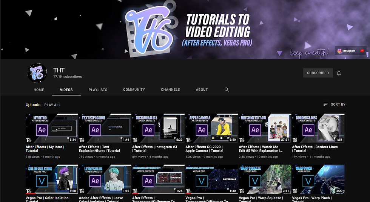The image size is (370, 202).
Task: Click the THT channel avatar
Action: click(x=37, y=73)
